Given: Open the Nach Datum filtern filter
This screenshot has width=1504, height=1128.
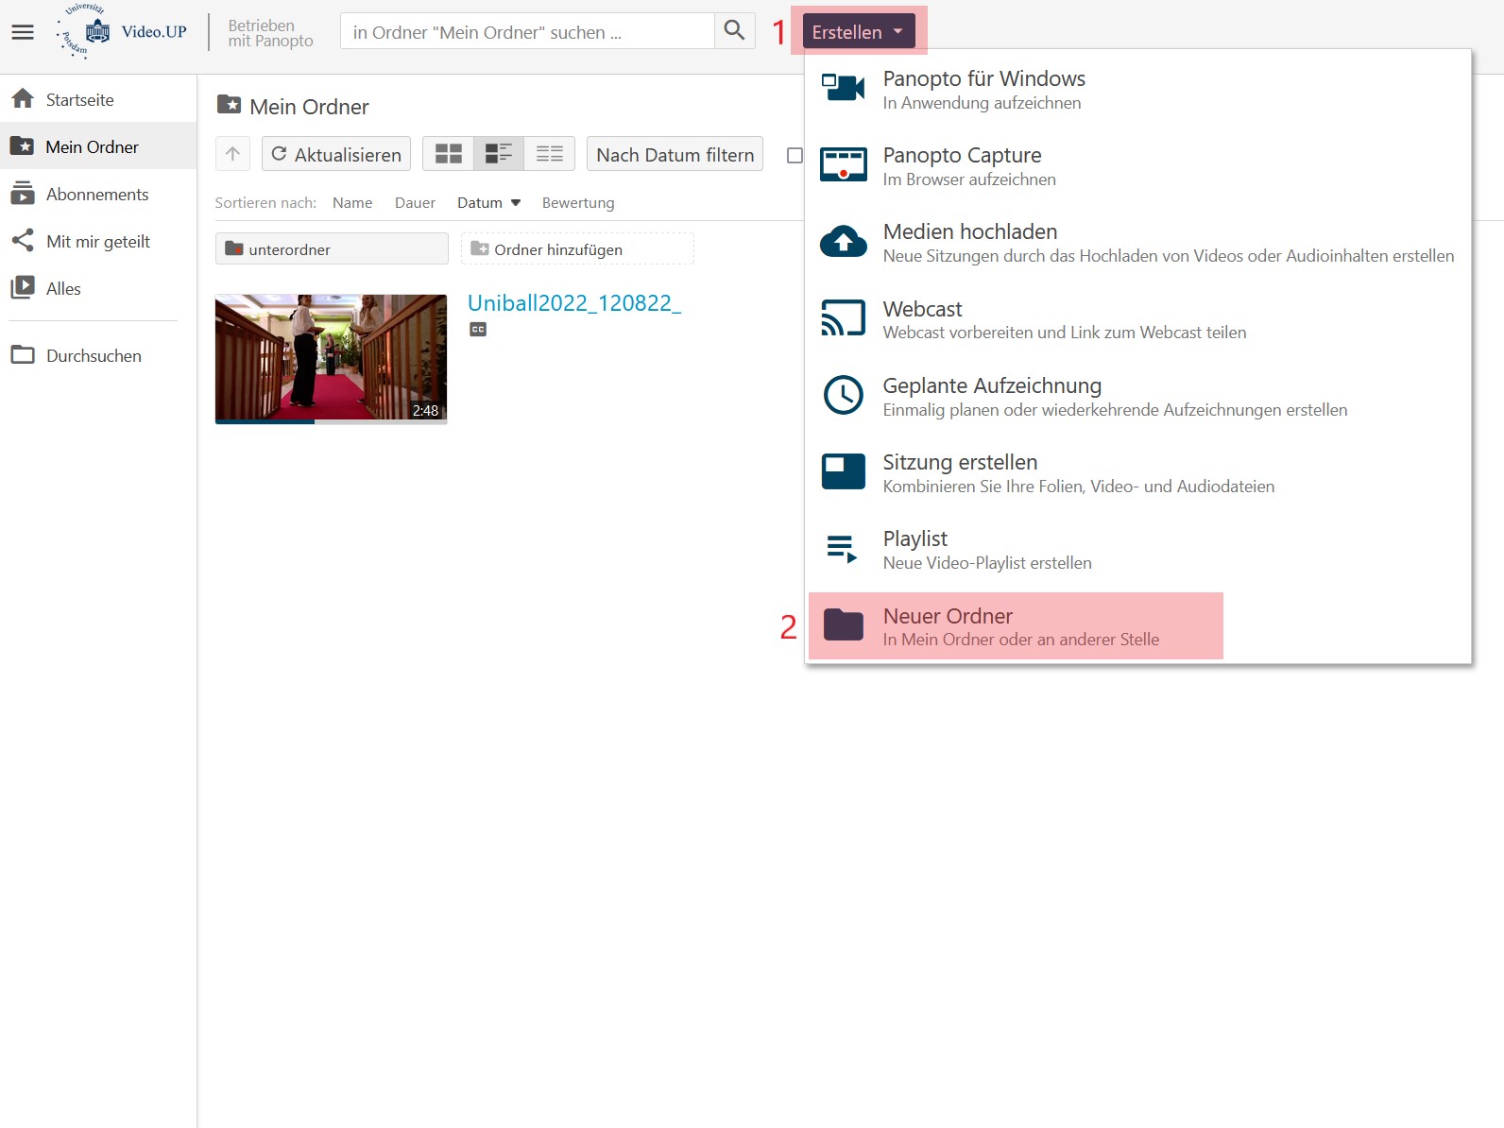Looking at the screenshot, I should pyautogui.click(x=675, y=154).
